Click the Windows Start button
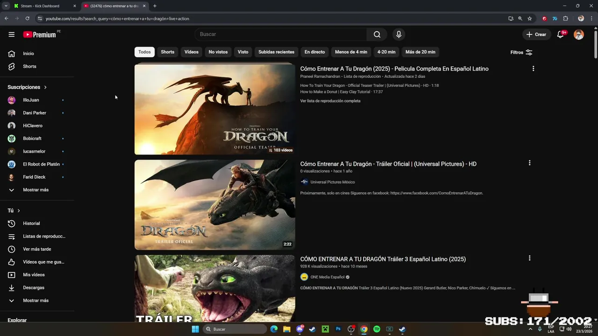 pos(195,329)
